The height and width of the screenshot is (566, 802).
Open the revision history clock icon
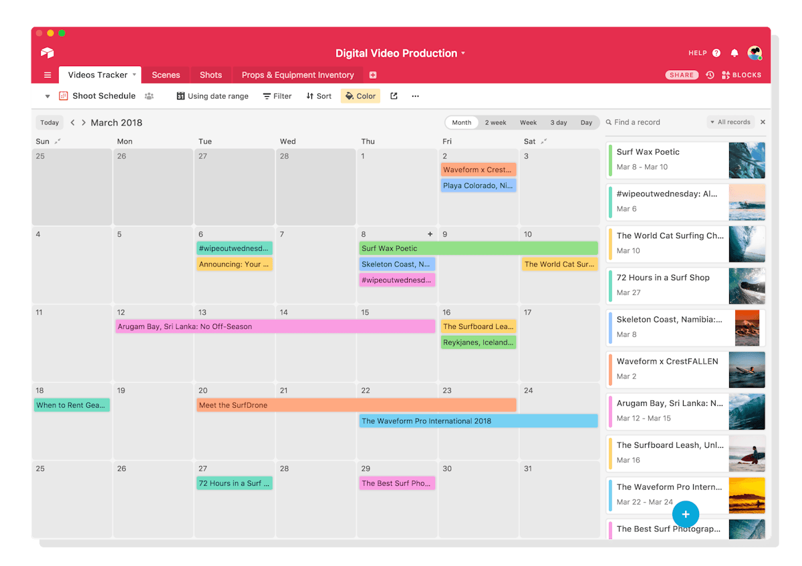click(x=710, y=75)
